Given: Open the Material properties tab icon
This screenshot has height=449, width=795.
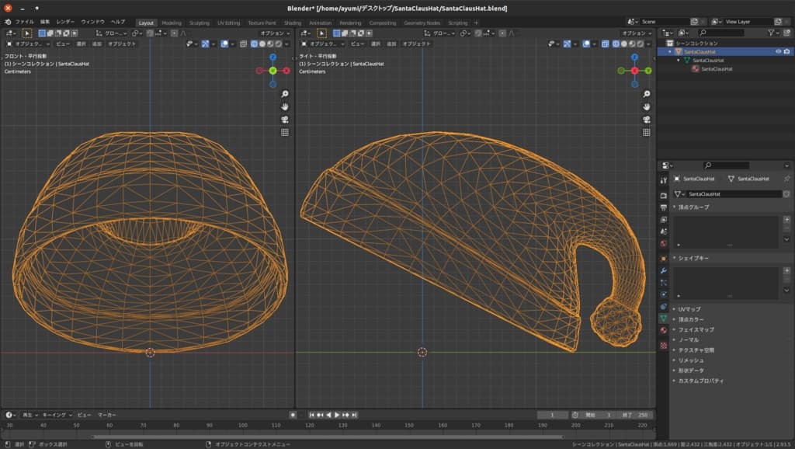Looking at the screenshot, I should pyautogui.click(x=664, y=331).
